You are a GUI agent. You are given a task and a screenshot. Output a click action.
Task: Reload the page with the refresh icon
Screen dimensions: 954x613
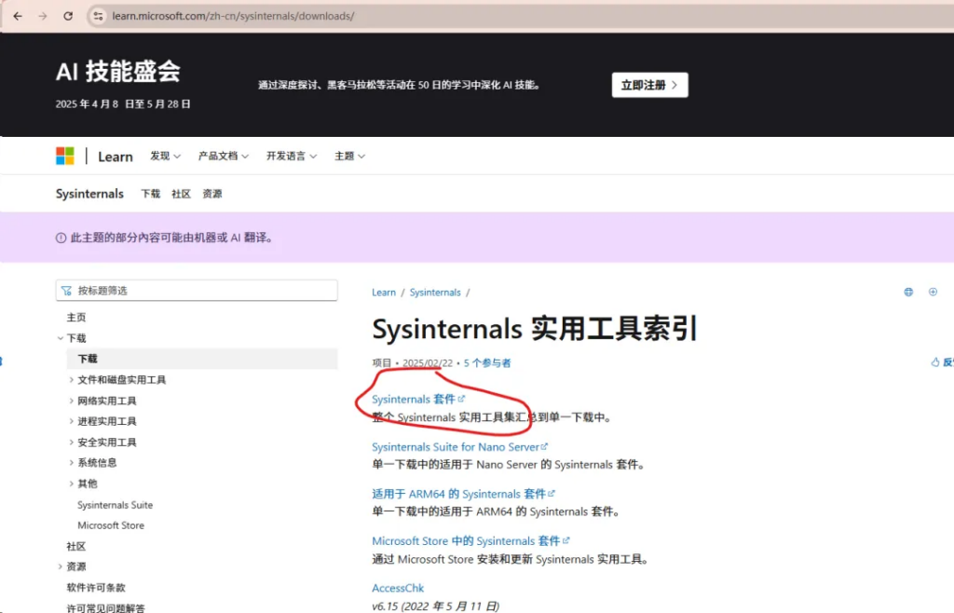tap(68, 17)
